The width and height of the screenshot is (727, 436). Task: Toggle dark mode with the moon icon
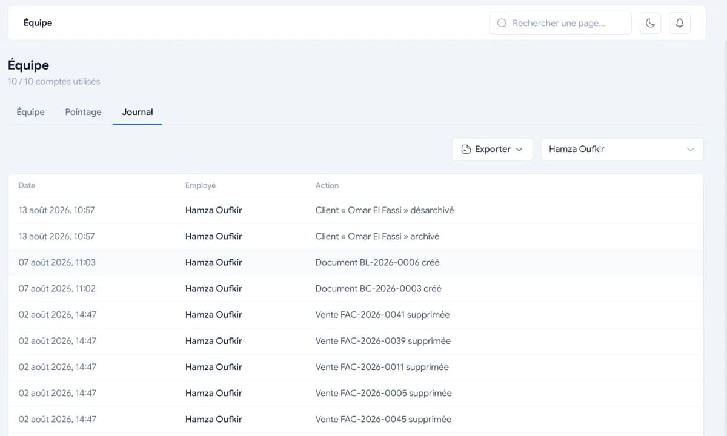click(x=650, y=23)
